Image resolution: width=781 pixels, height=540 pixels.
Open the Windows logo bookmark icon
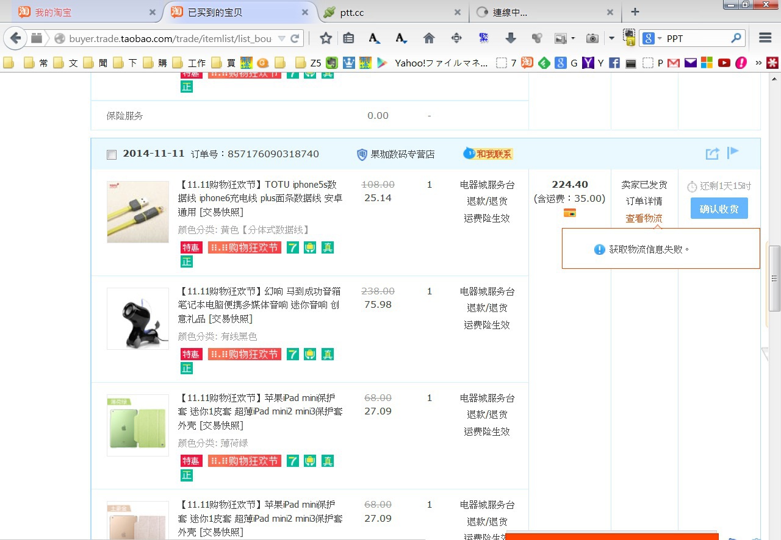pyautogui.click(x=707, y=63)
